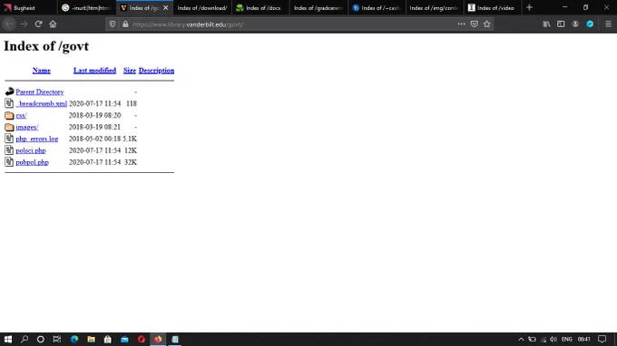Open the images/ folder link
Screen dimensions: 617x346
(27, 127)
